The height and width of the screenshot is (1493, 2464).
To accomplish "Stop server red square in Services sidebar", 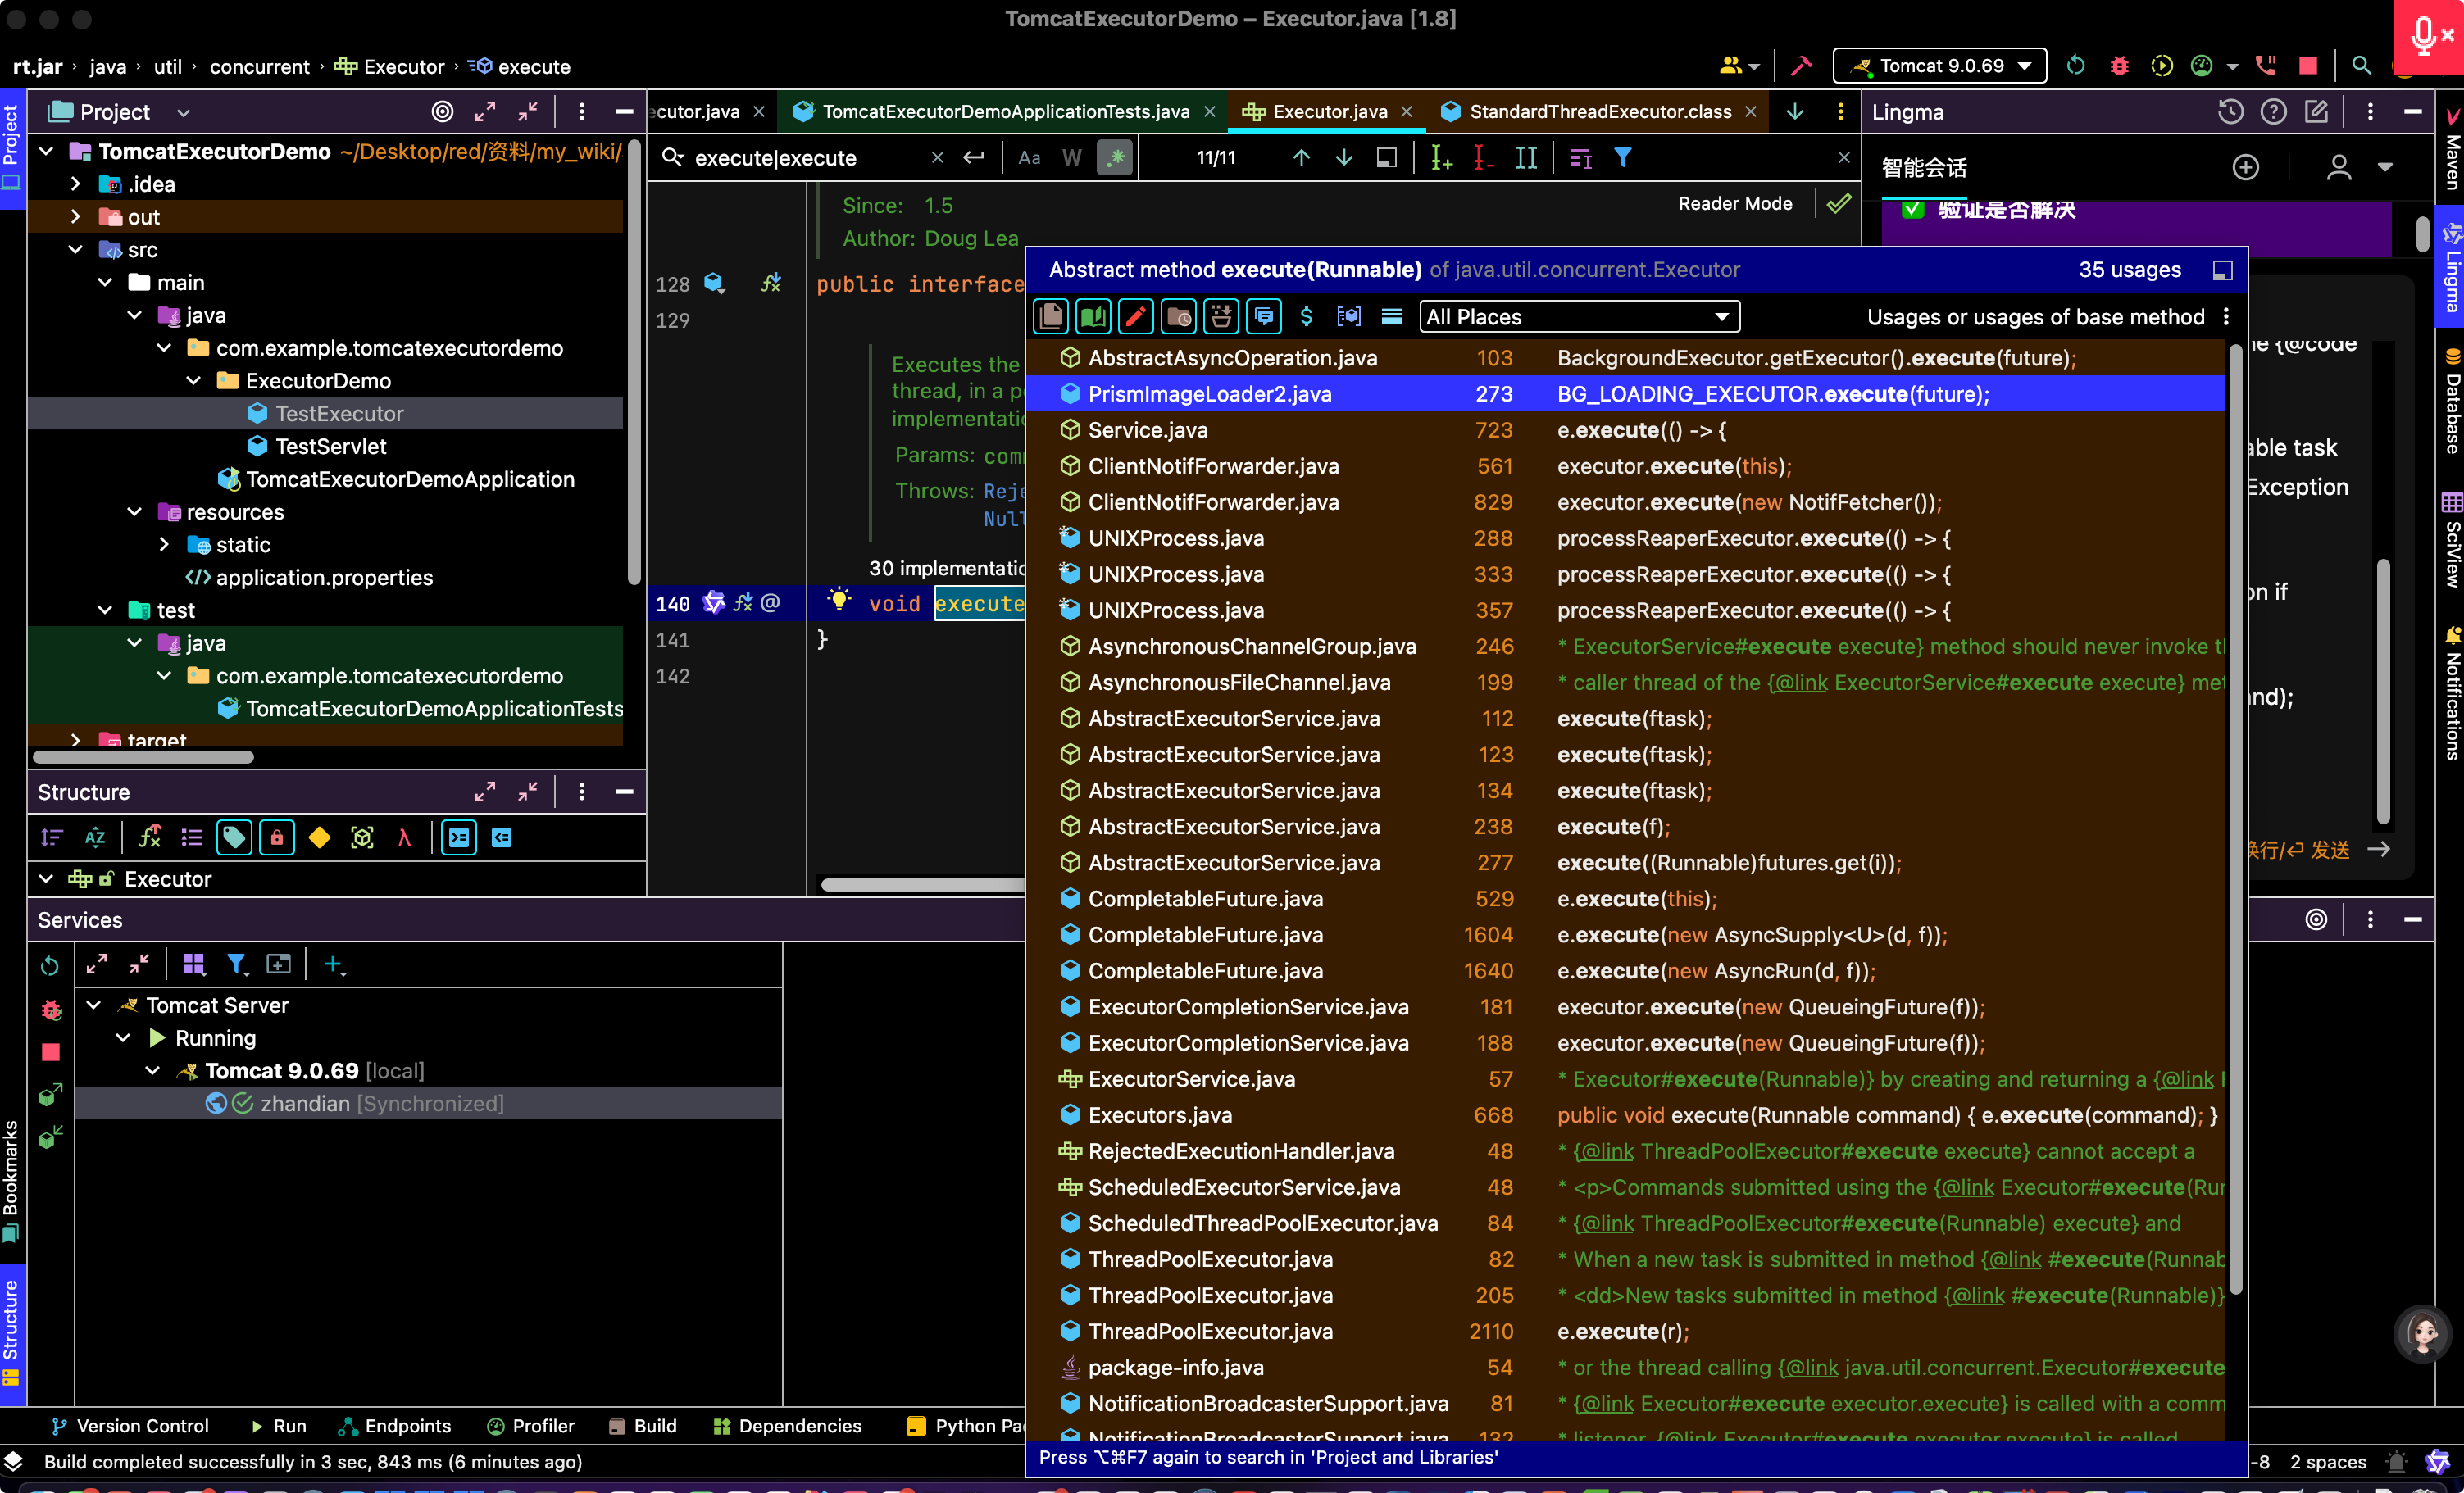I will click(50, 1052).
